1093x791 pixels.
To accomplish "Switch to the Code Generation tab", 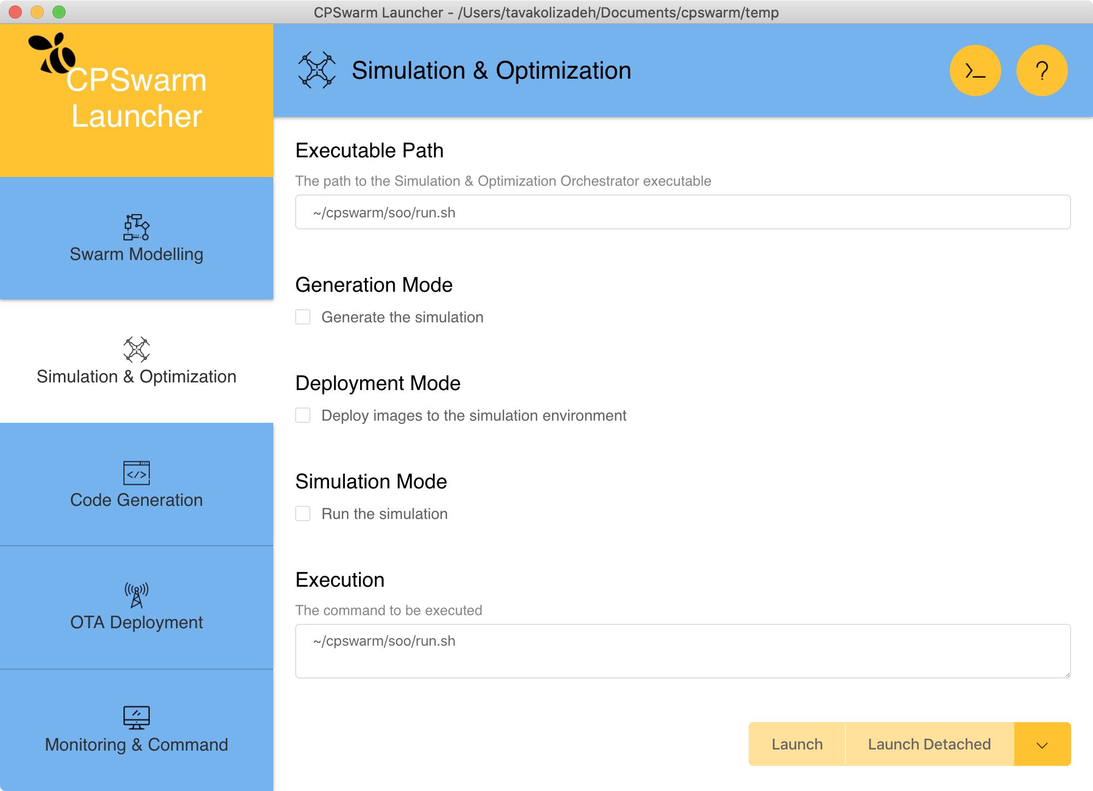I will point(137,499).
